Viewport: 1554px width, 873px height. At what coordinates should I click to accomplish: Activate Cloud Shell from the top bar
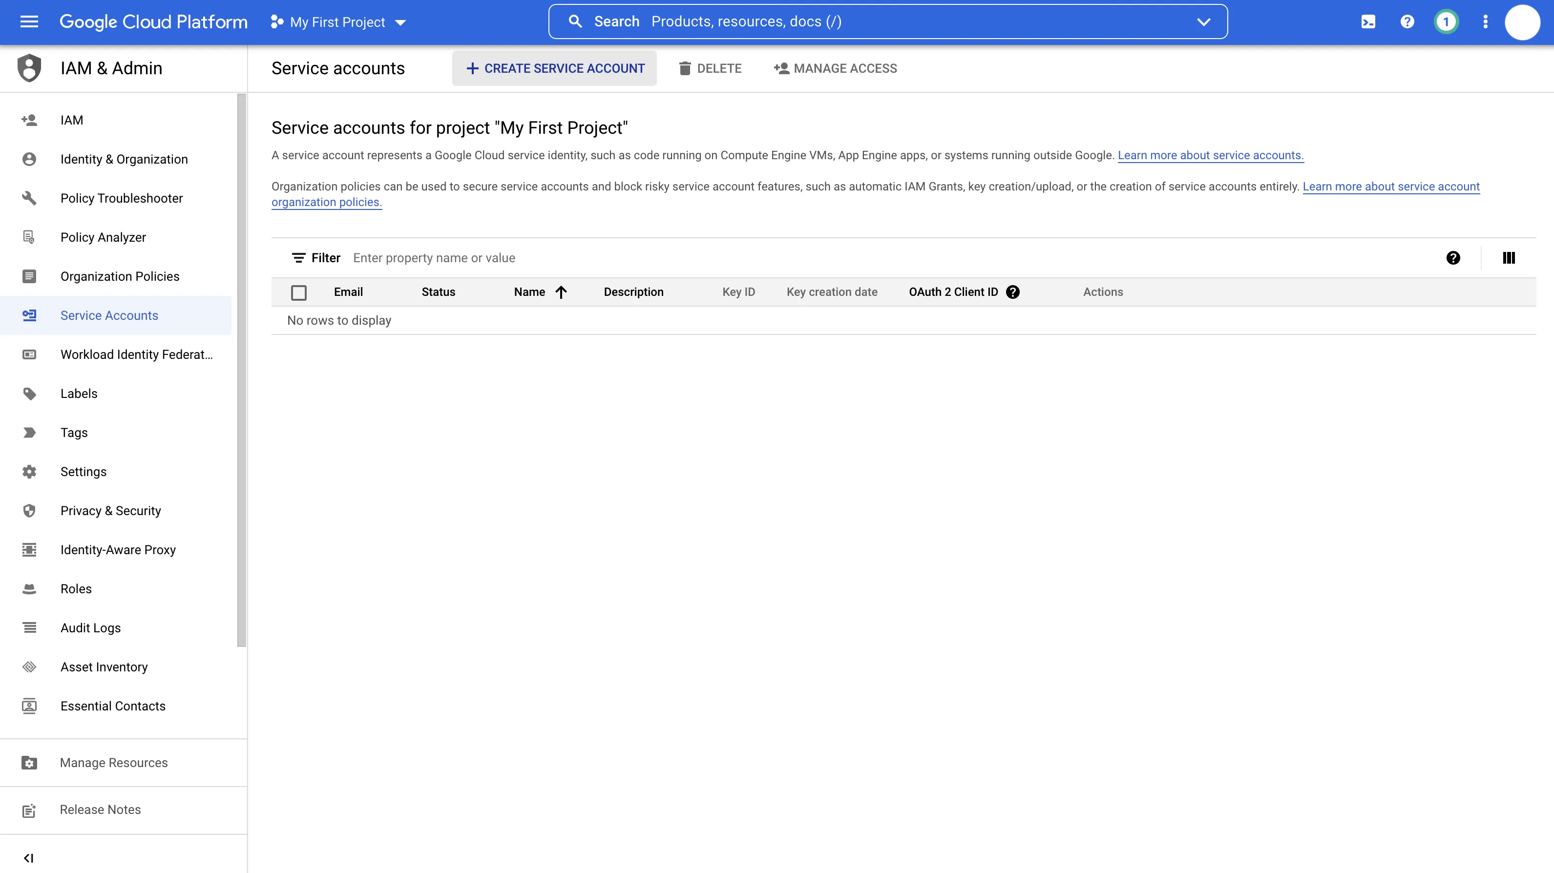click(1368, 21)
